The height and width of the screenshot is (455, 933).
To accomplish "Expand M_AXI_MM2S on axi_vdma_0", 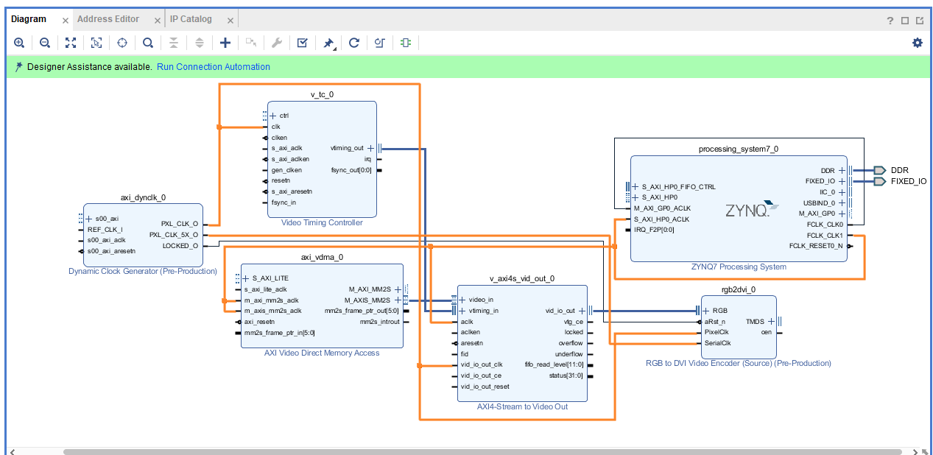I will click(398, 289).
